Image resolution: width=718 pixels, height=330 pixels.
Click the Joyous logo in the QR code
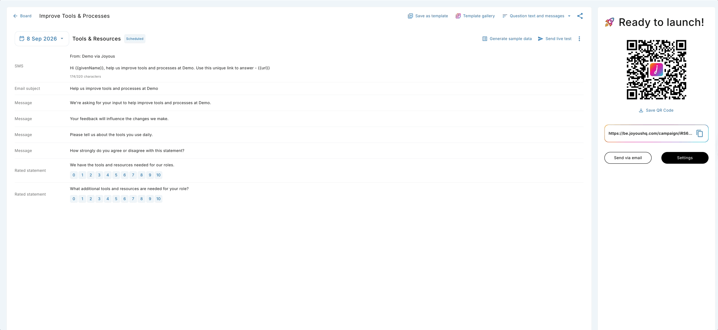point(656,70)
